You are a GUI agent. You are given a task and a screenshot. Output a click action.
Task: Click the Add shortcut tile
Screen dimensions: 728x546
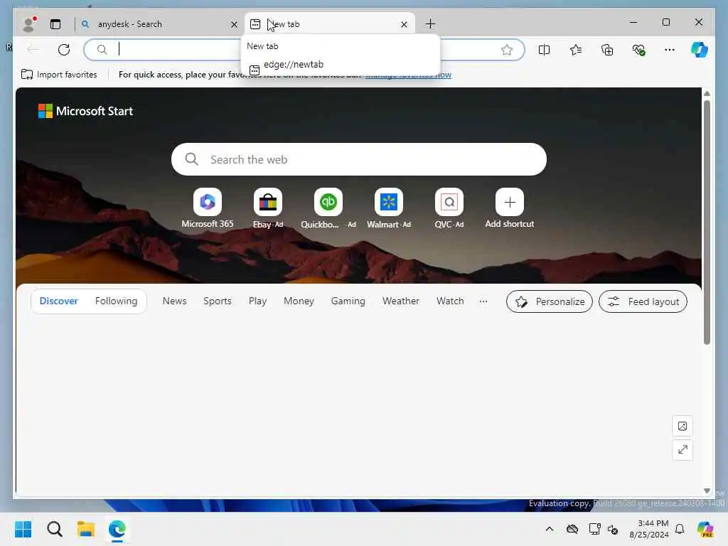(x=509, y=208)
